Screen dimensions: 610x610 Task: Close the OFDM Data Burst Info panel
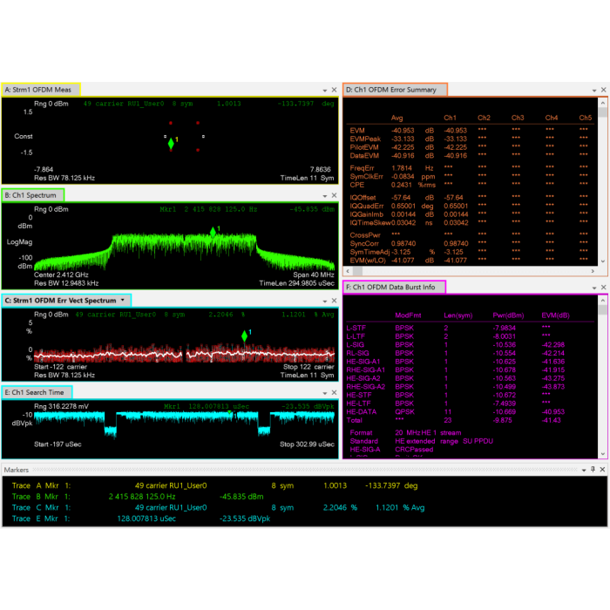point(602,288)
